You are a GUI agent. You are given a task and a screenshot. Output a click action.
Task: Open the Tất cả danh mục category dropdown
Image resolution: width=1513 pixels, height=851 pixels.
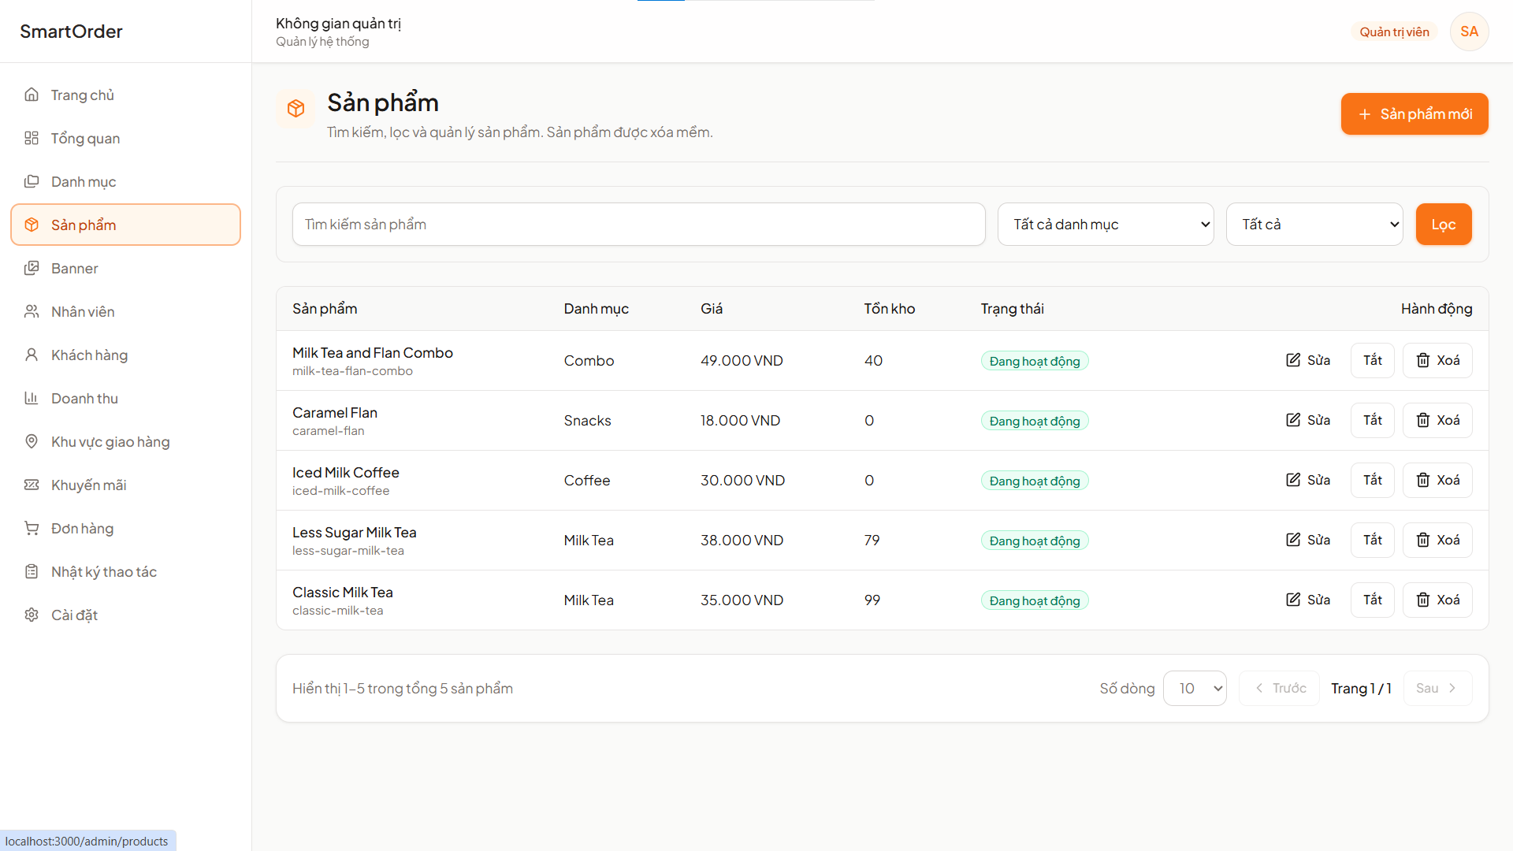[1106, 225]
